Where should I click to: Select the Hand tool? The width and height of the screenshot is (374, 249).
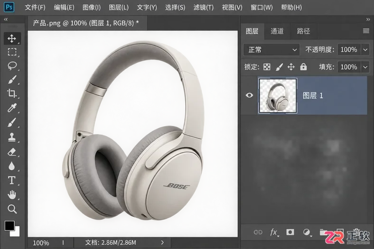pos(12,194)
